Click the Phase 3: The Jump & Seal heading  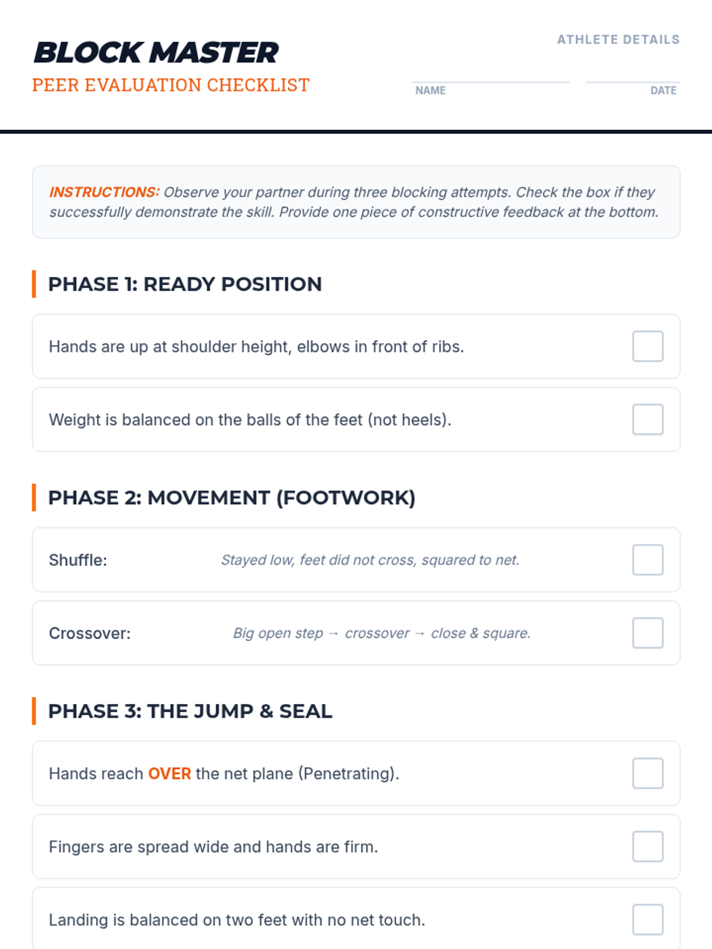(190, 711)
